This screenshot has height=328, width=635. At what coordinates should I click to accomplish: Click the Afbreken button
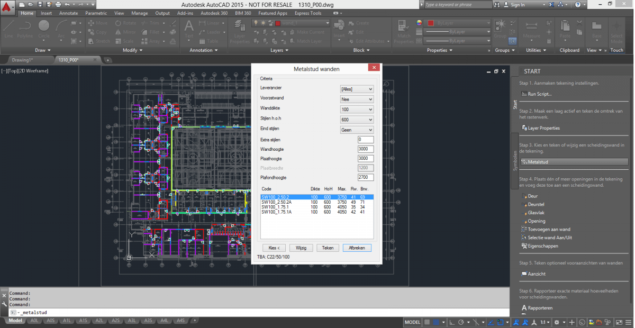(x=357, y=248)
